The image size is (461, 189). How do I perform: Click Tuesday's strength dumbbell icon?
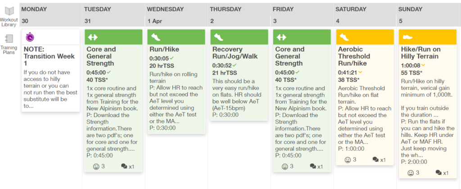click(93, 37)
